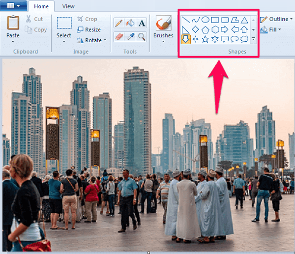The height and width of the screenshot is (254, 295).
Task: Select the Polygon shape
Action: tap(235, 20)
